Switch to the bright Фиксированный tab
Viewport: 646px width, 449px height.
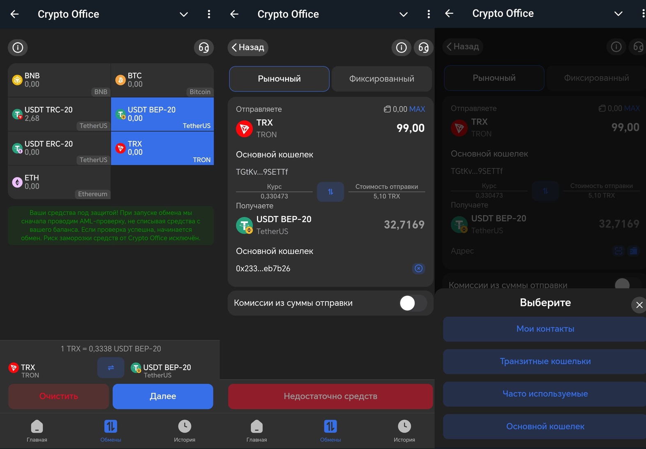[381, 79]
